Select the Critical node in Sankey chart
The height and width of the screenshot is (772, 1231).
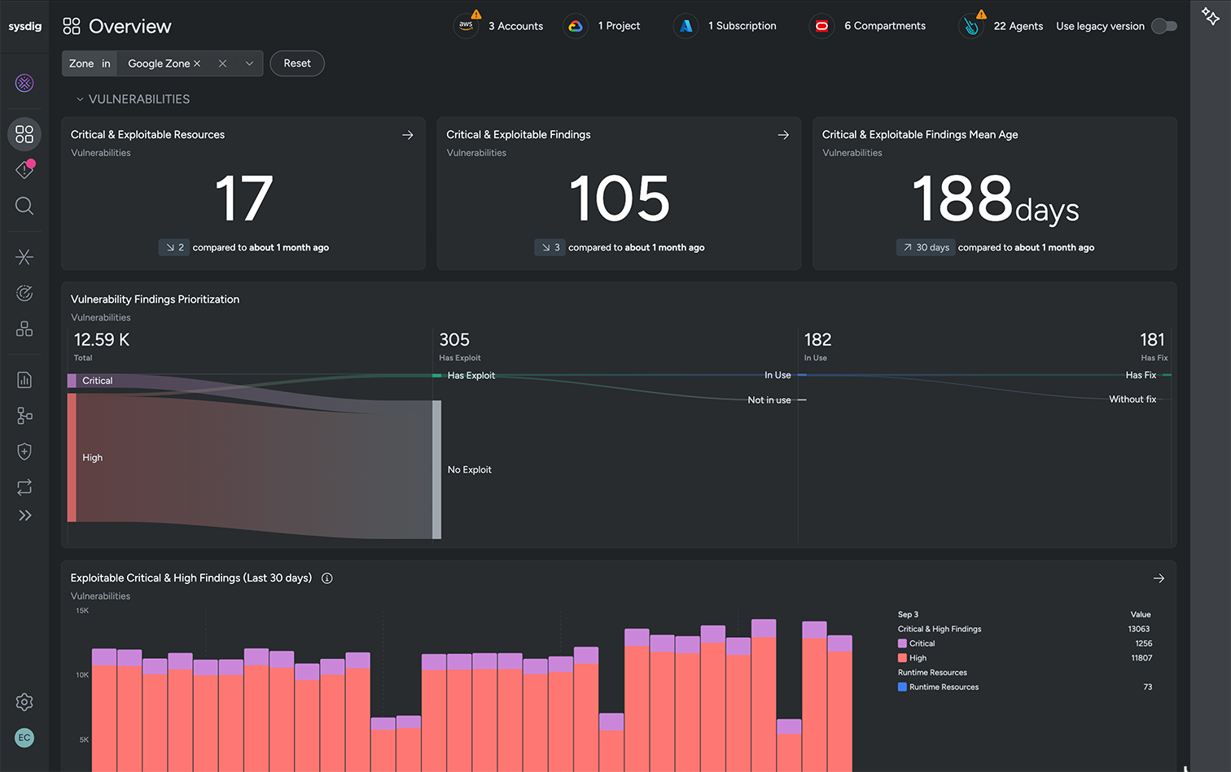click(x=72, y=381)
